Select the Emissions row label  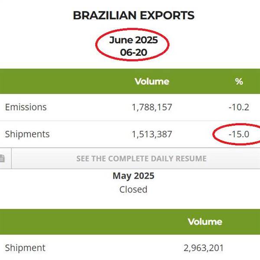pyautogui.click(x=26, y=107)
